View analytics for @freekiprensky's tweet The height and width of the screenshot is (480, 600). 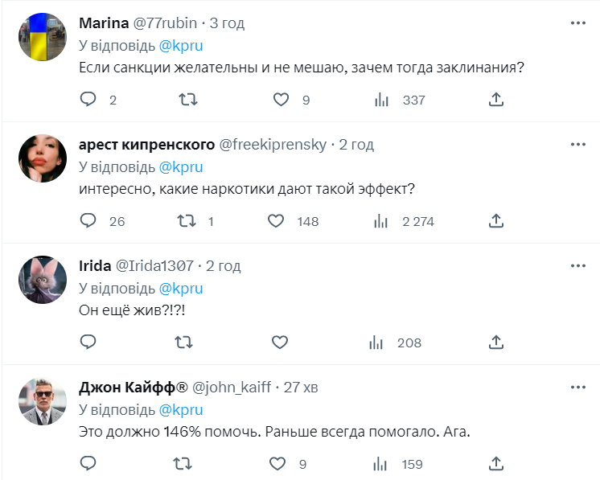pos(379,221)
